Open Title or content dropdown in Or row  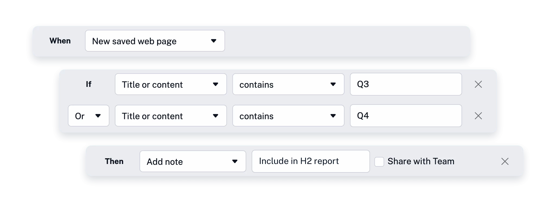[170, 116]
